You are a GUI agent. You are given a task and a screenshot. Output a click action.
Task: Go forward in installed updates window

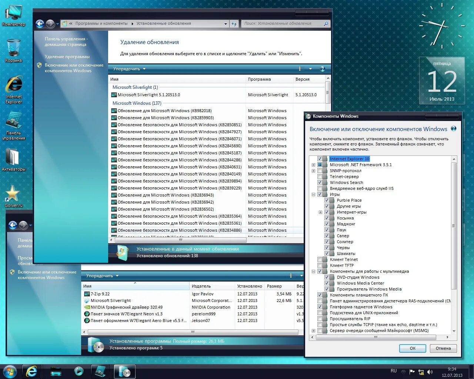coord(50,24)
